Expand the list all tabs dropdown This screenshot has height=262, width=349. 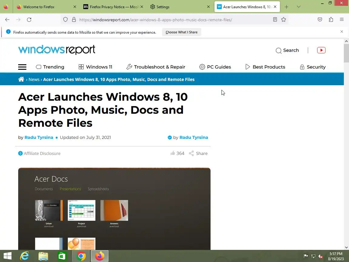(299, 7)
